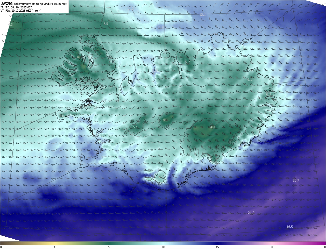Viewport: 326px width, 249px height.
Task: Click the 20.7 value label over the ocean
Action: coord(296,180)
